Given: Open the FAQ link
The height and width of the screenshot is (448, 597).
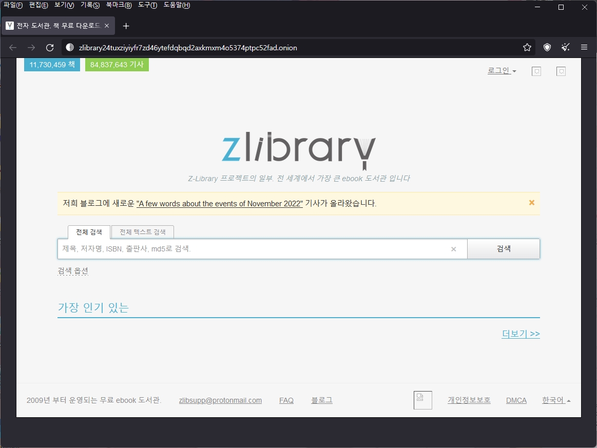Looking at the screenshot, I should pyautogui.click(x=286, y=400).
